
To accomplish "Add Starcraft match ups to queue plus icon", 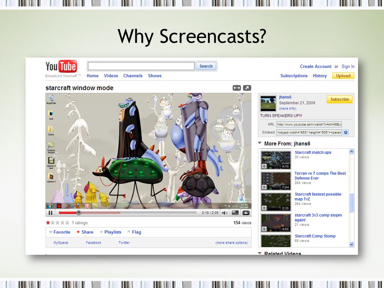I will coord(264,166).
